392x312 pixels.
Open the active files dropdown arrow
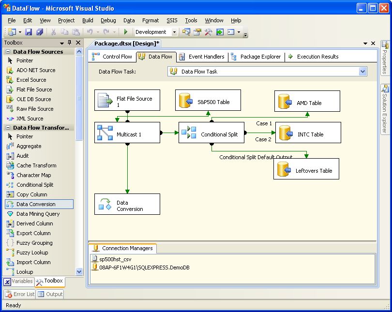click(365, 44)
